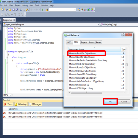This screenshot has height=138, width=138.
Task: Open the 100 % zoom dropdown
Action: (x=10, y=95)
